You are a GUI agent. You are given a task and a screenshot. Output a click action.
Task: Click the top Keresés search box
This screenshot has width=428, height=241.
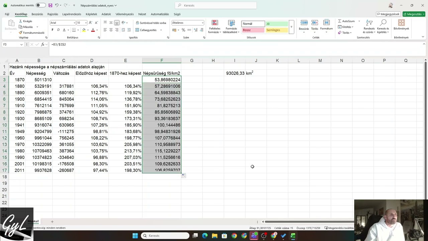point(216,5)
